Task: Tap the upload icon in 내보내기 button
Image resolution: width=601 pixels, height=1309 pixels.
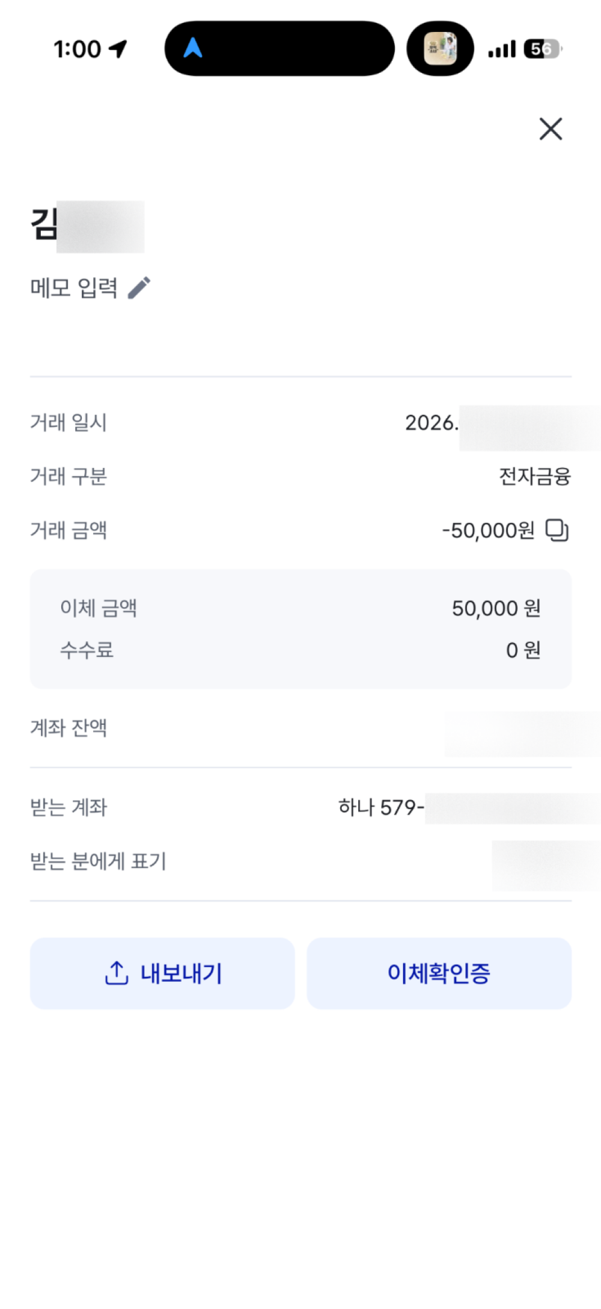Action: [x=117, y=972]
